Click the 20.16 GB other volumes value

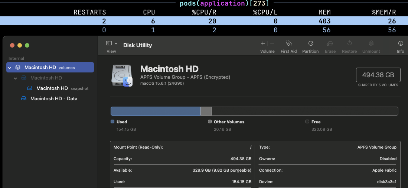click(x=222, y=129)
